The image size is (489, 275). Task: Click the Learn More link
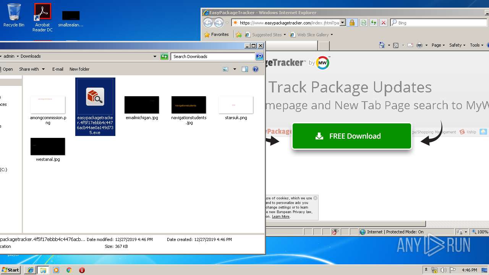coord(281,217)
